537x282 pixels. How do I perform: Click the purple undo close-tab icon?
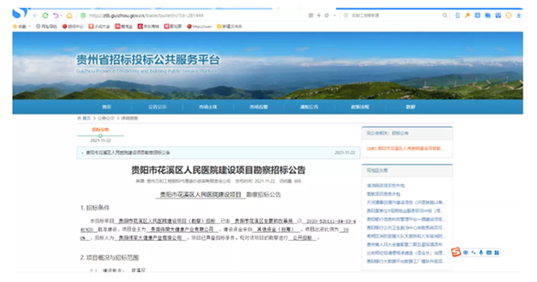(x=56, y=15)
